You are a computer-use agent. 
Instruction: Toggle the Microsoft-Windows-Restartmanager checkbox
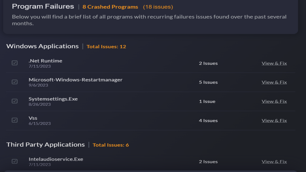click(15, 82)
